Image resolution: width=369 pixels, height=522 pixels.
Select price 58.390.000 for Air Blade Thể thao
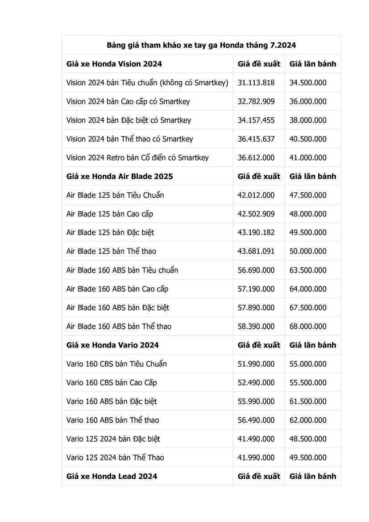pyautogui.click(x=256, y=327)
